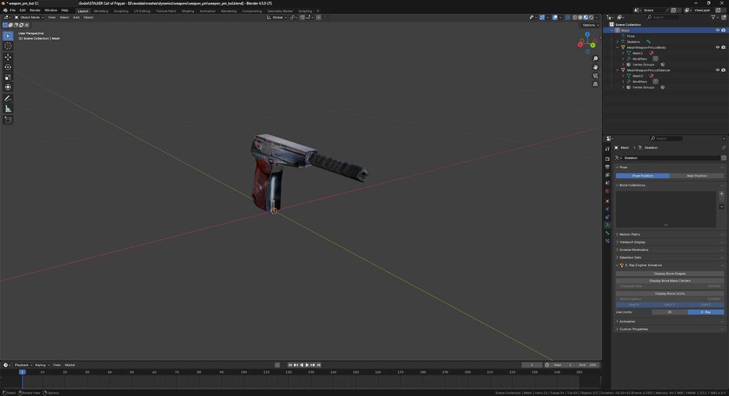Pick the Annotate tool

point(8,98)
